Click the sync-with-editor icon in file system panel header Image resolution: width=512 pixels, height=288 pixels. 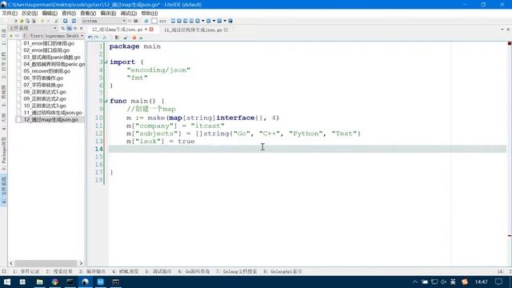click(70, 29)
